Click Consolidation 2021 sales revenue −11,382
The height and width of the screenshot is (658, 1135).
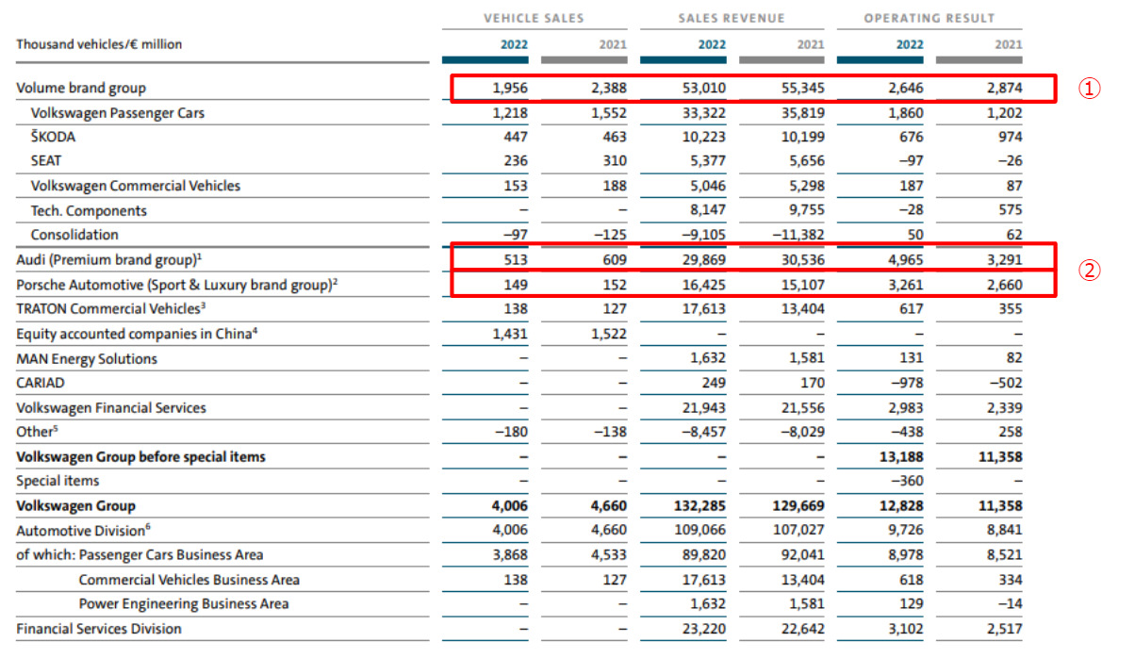(x=799, y=236)
